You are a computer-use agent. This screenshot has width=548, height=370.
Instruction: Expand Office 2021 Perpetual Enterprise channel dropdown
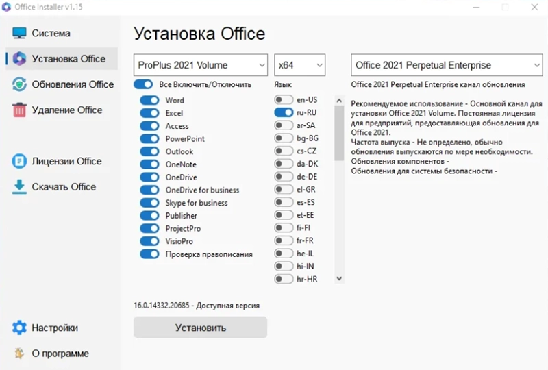[x=447, y=65]
